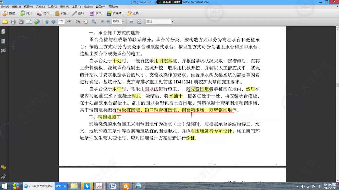The height and width of the screenshot is (190, 339).
Task: Open the blue bird app in taskbar
Action: [87, 186]
